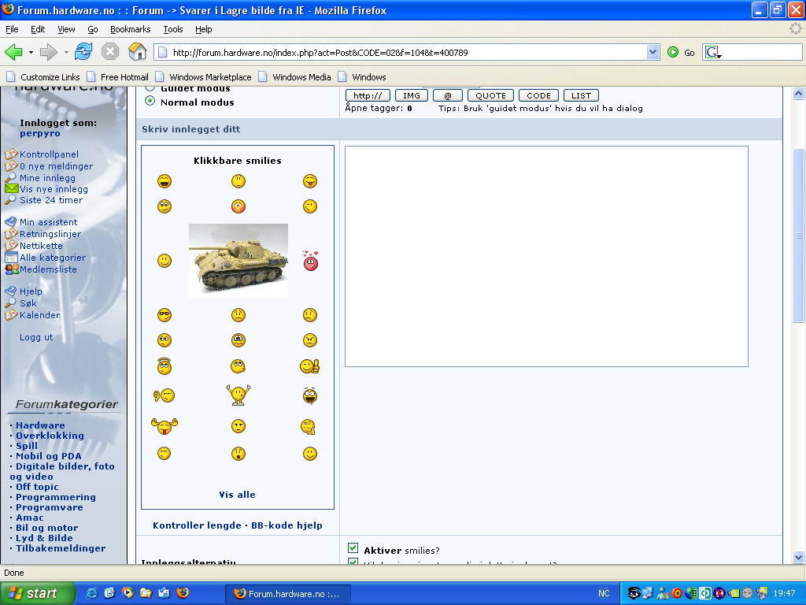Open the Overklokking forum category
This screenshot has height=605, width=806.
50,435
